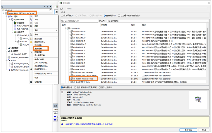This screenshot has width=212, height=133.
Task: Enable 在工程中更新相同的设备 checkbox
Action: tap(119, 16)
